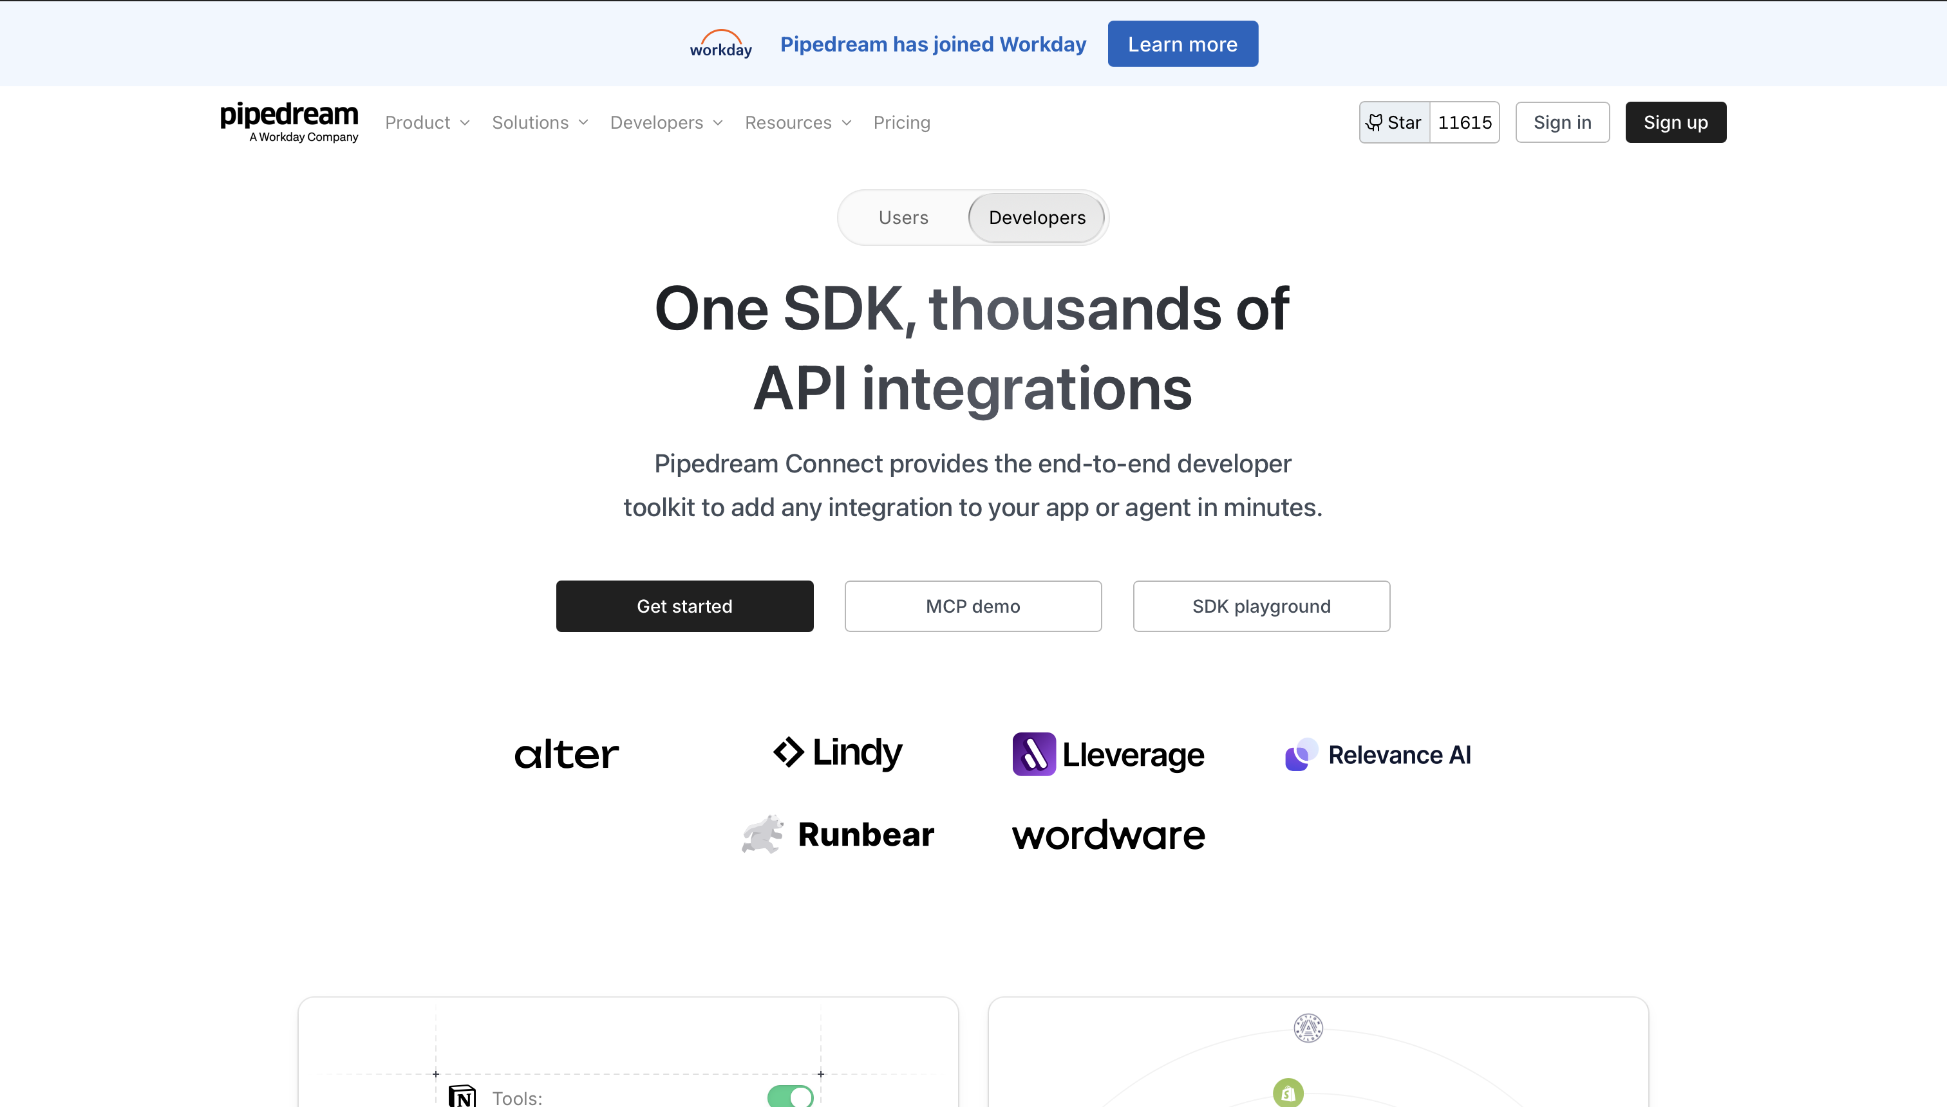
Task: Click the Workday logo in the banner
Action: point(720,44)
